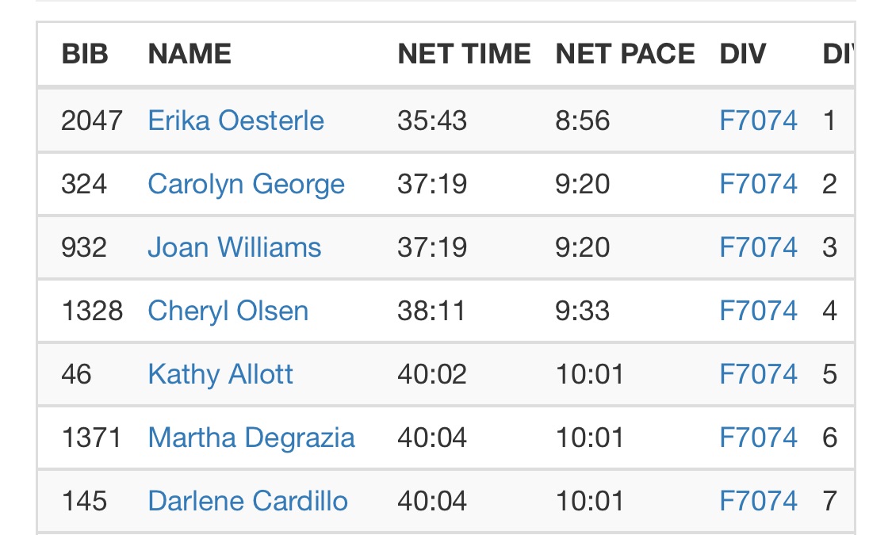Image resolution: width=892 pixels, height=535 pixels.
Task: Select bib number 2047 cell
Action: [92, 120]
